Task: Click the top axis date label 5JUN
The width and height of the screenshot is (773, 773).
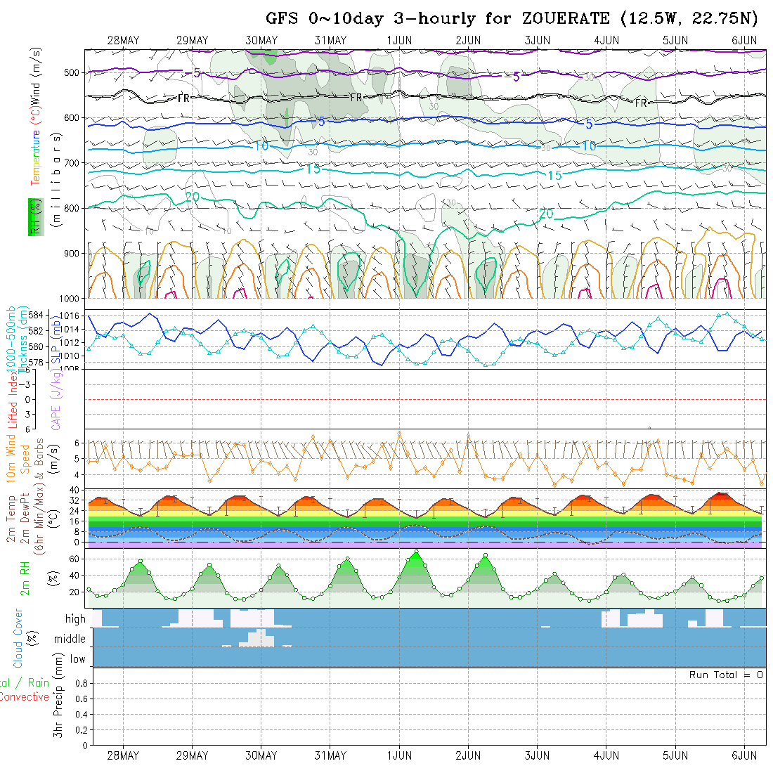Action: [x=675, y=41]
